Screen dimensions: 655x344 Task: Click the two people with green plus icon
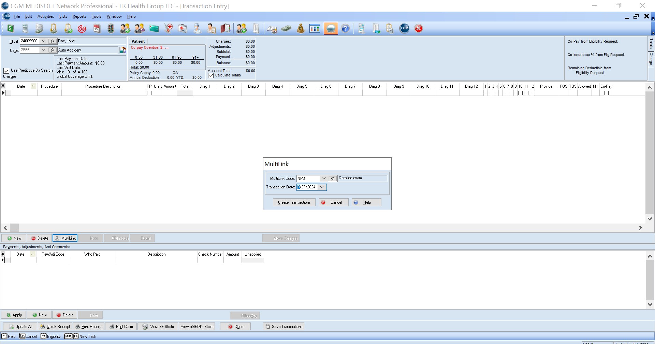tap(125, 29)
